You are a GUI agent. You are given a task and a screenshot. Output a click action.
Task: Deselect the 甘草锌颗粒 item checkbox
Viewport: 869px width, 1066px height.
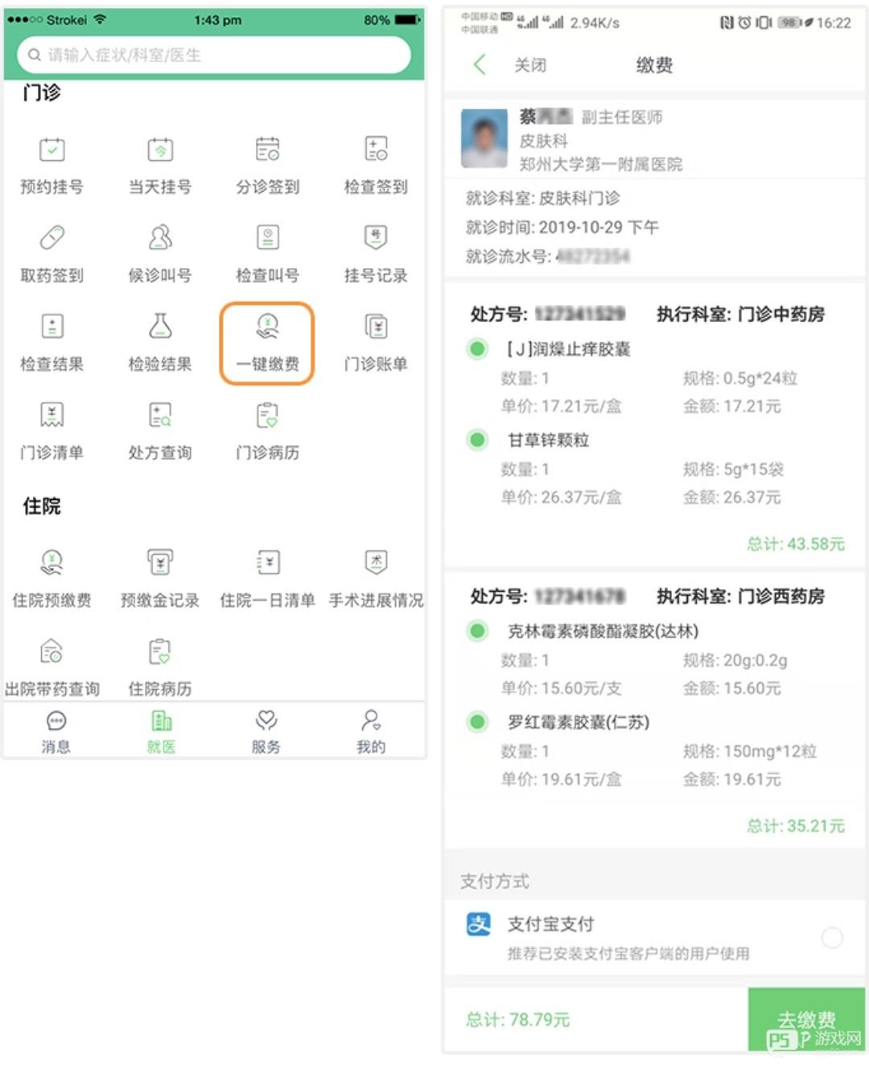[x=477, y=440]
